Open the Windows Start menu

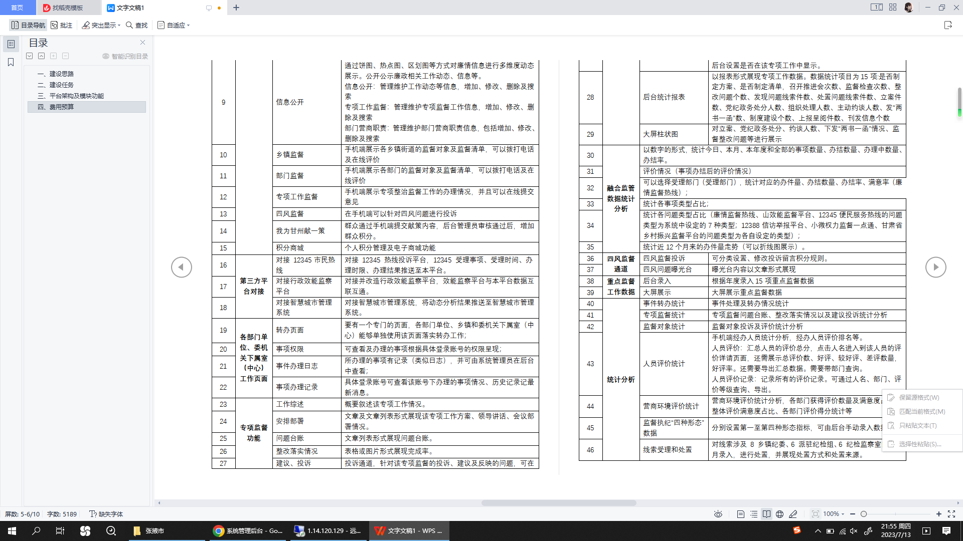point(12,530)
